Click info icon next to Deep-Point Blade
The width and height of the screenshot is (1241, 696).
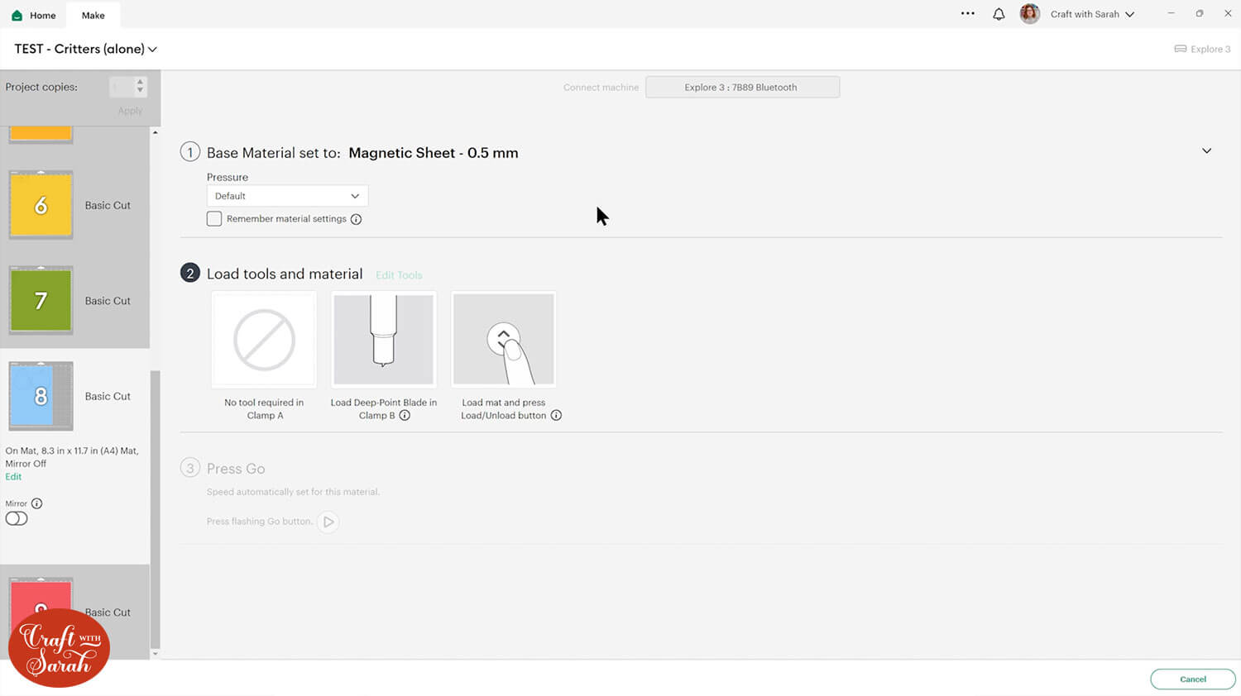[405, 416]
